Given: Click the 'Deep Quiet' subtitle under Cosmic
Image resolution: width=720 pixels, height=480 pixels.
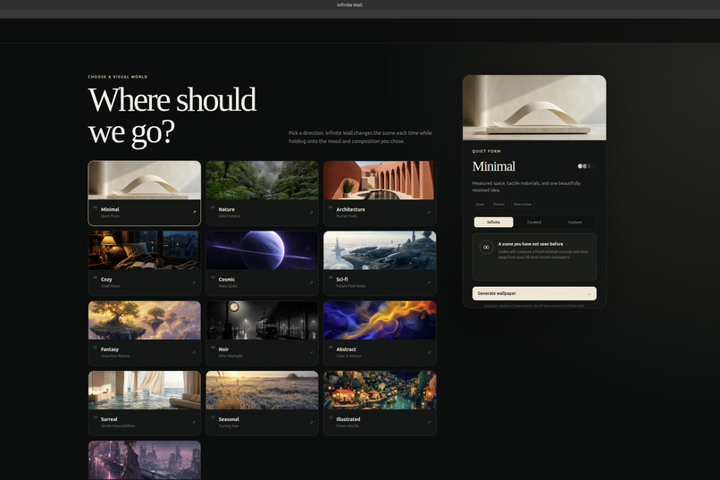Looking at the screenshot, I should [228, 286].
